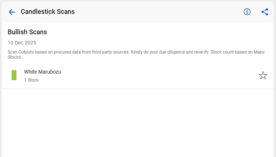276x157 pixels.
Task: Click the Candlestick Scans page title
Action: [x=48, y=12]
